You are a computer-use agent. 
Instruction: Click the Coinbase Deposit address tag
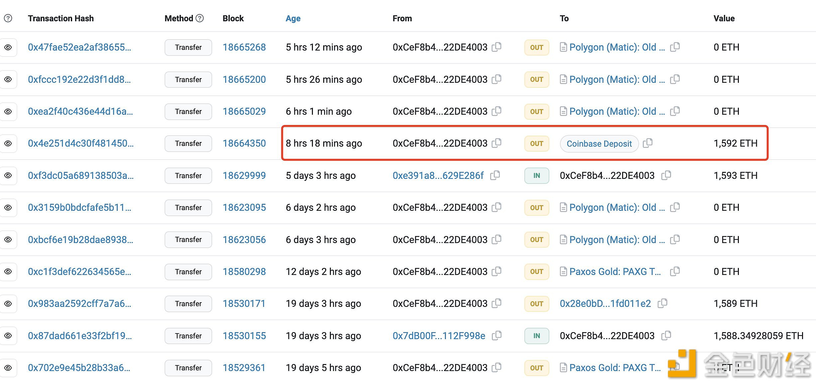point(599,144)
